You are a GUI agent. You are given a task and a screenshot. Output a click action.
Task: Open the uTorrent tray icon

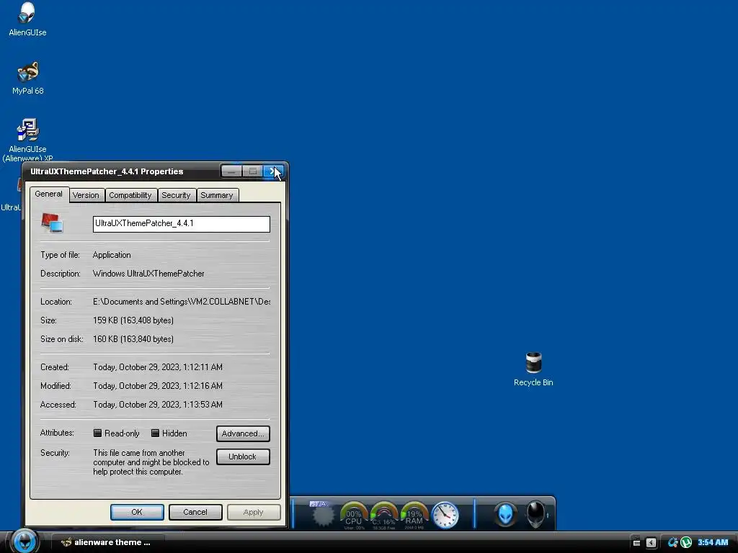[x=686, y=542]
